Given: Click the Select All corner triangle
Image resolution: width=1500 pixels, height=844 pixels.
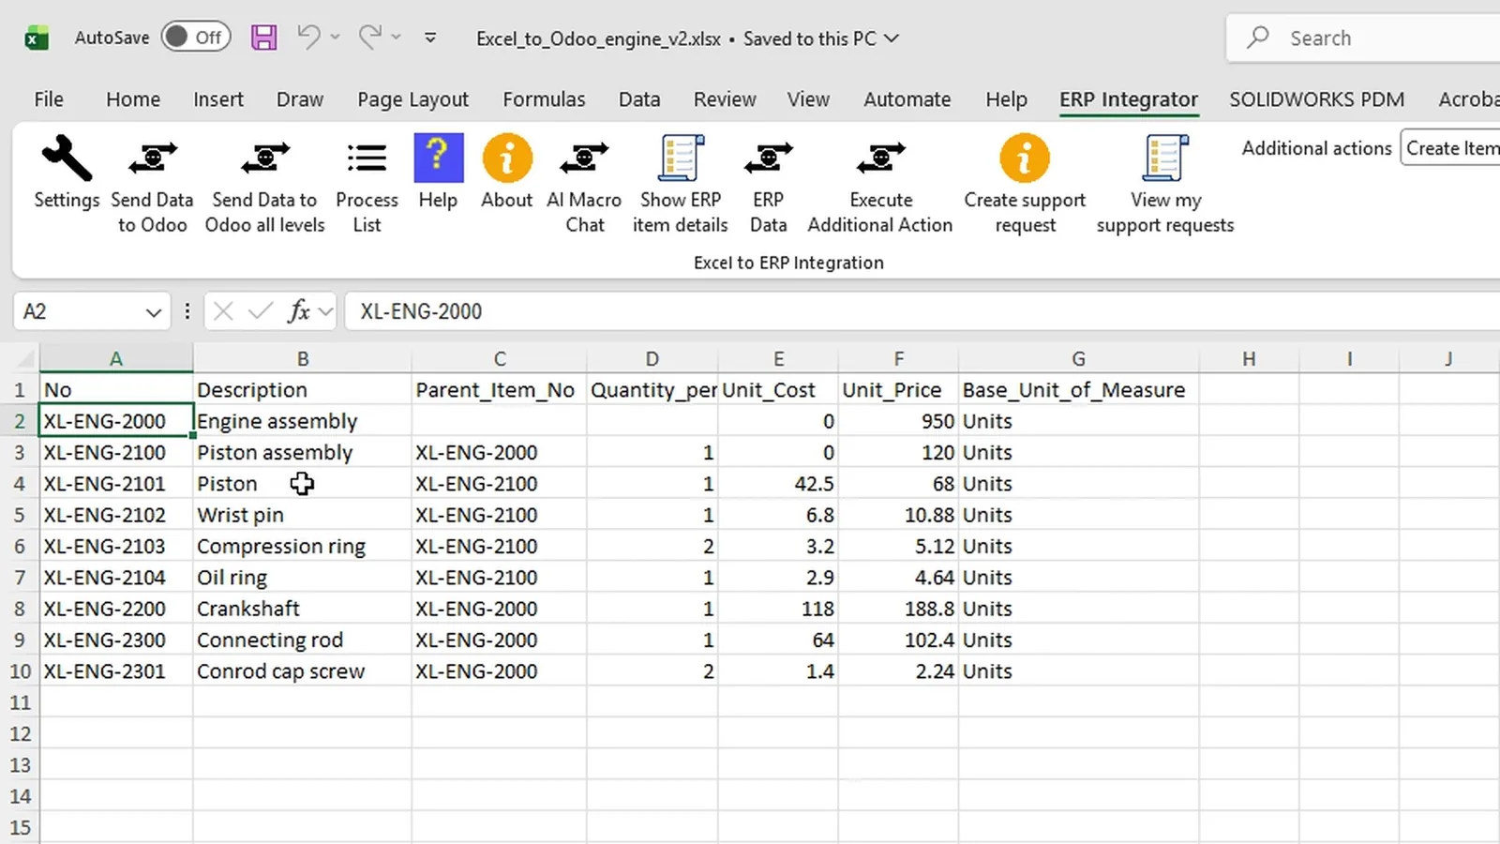Looking at the screenshot, I should 24,358.
